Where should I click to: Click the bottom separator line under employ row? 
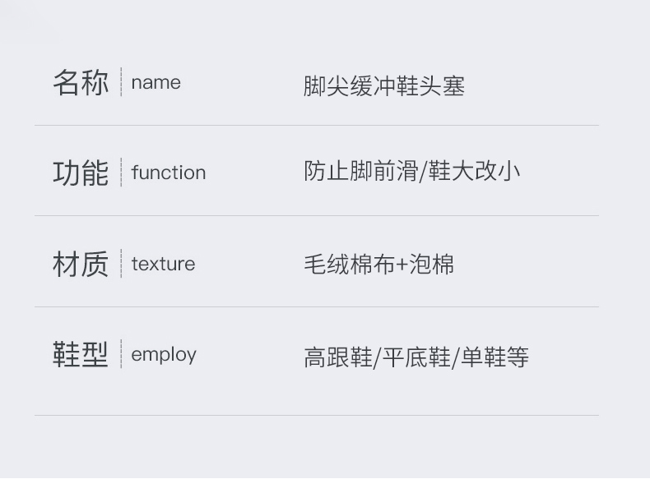point(317,416)
